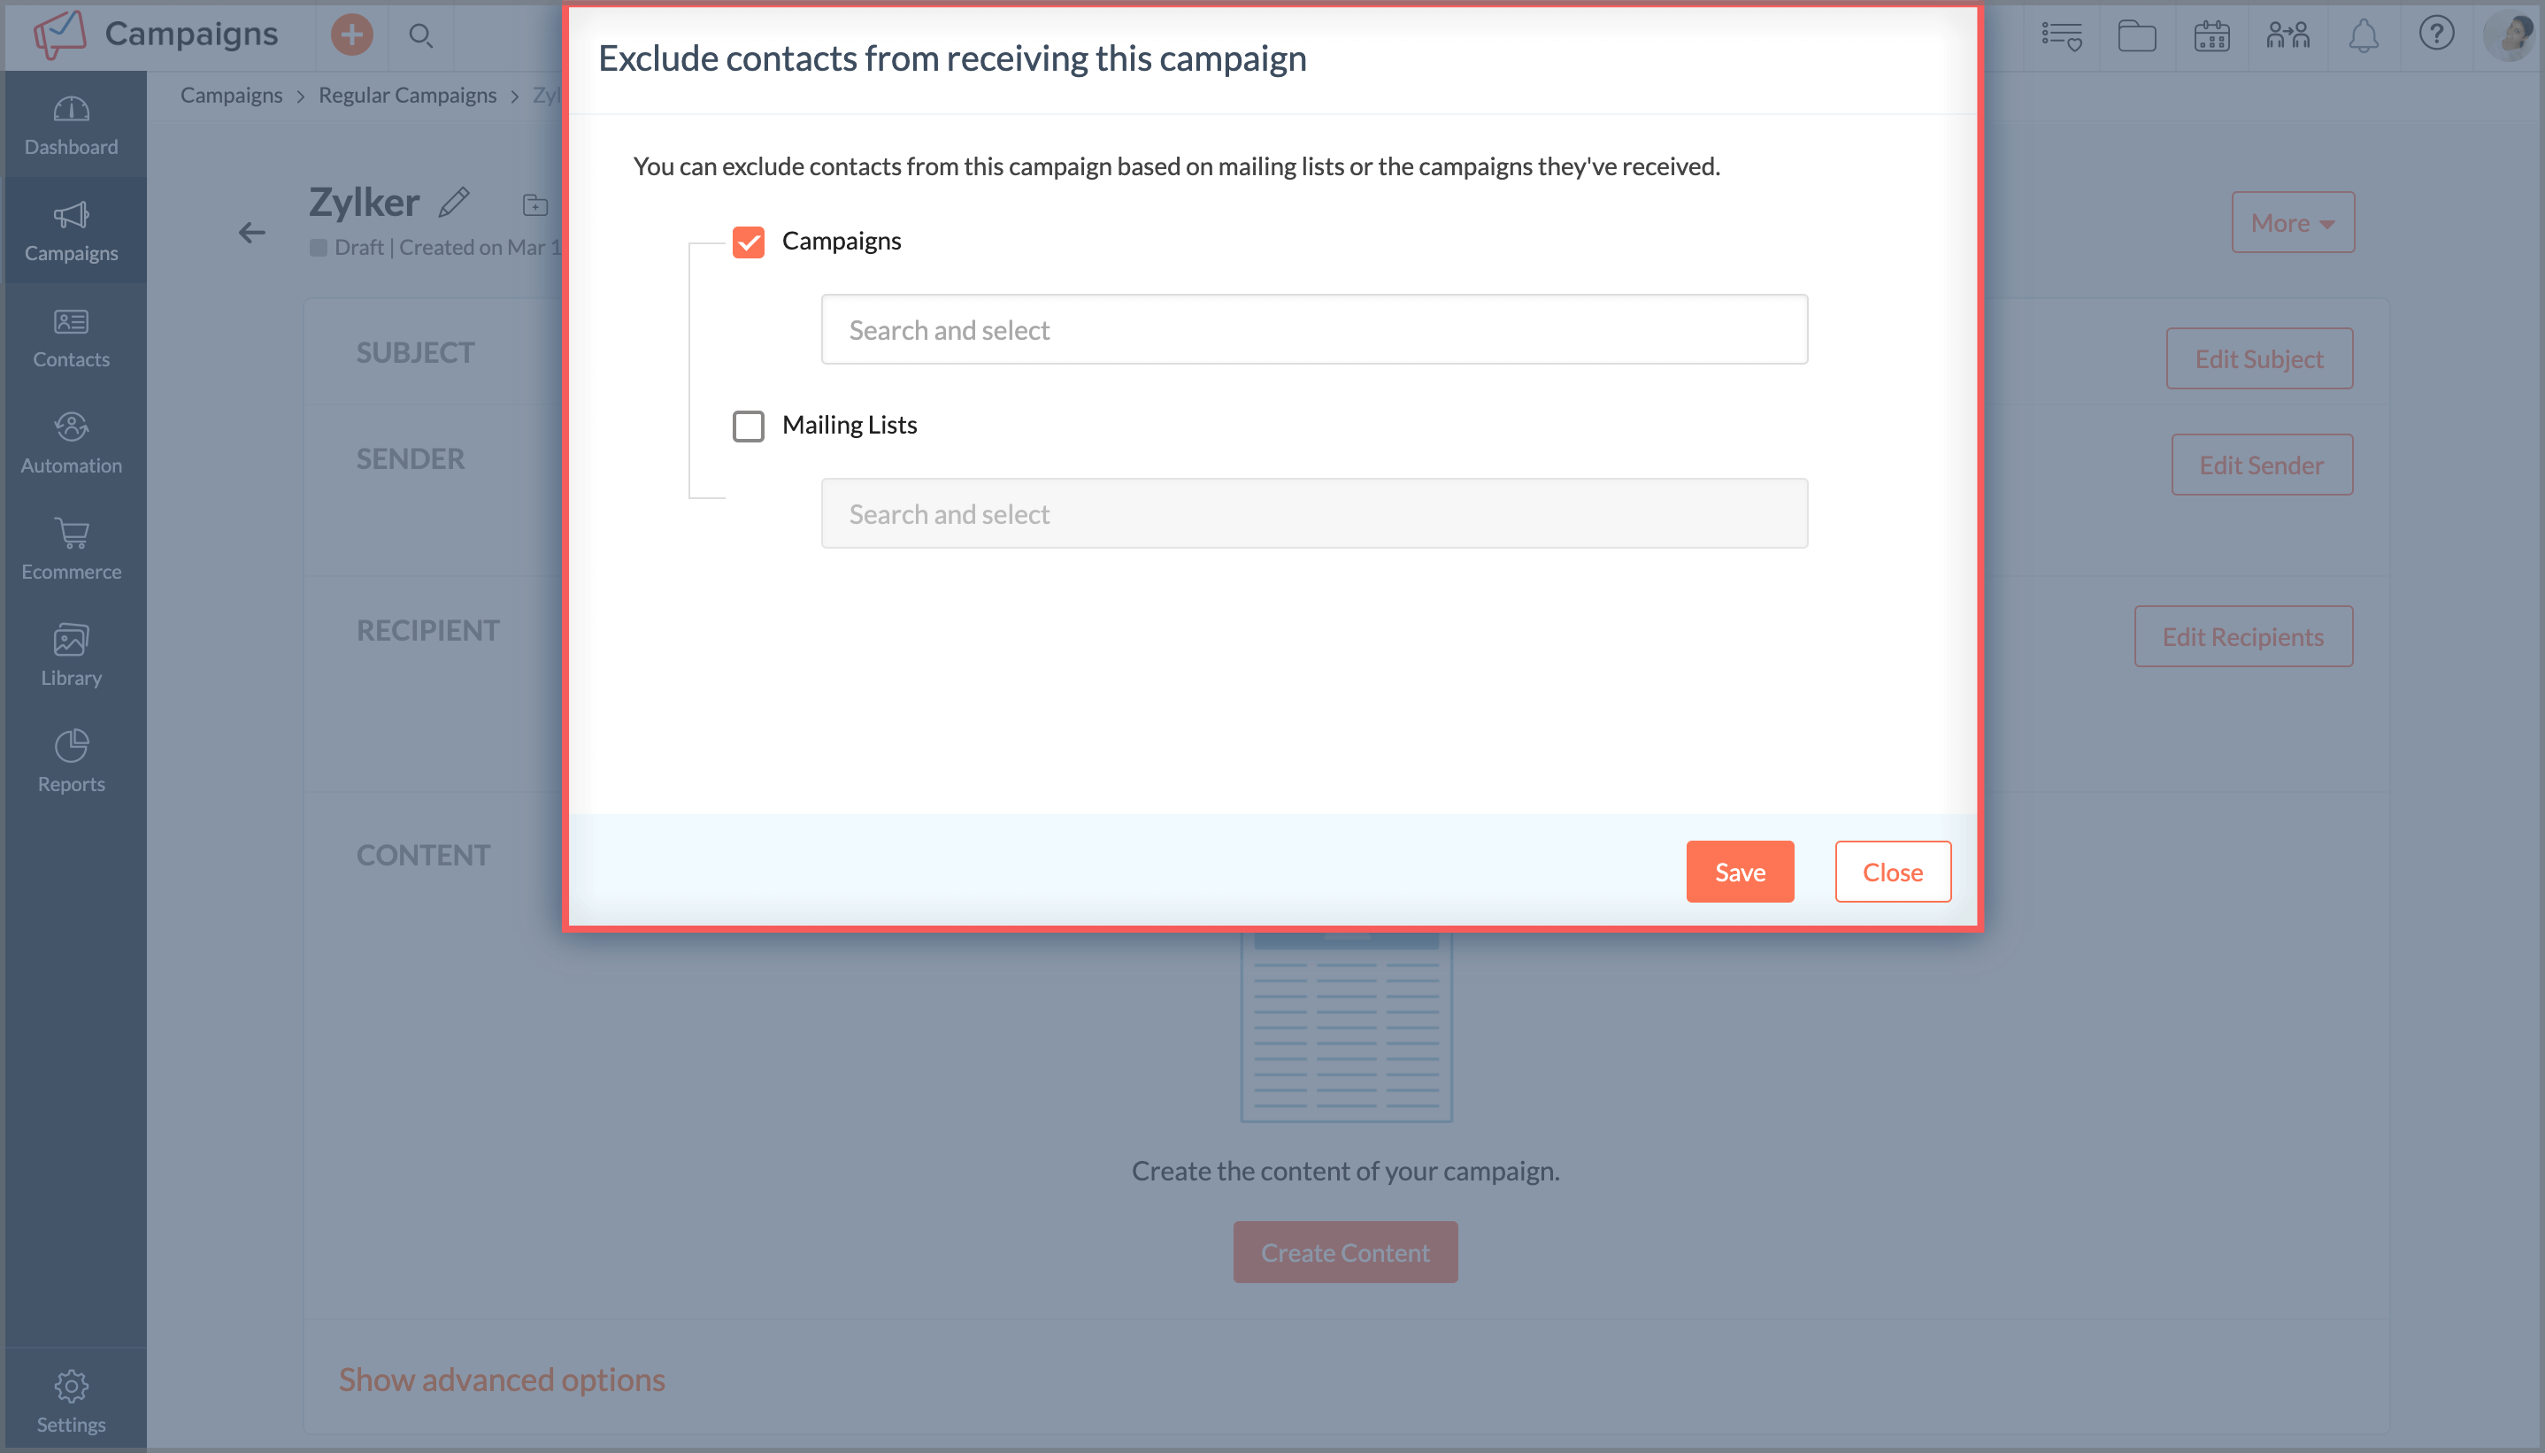2545x1453 pixels.
Task: View notifications via the bell icon
Action: (x=2364, y=35)
